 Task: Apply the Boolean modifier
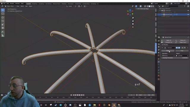coord(168,51)
